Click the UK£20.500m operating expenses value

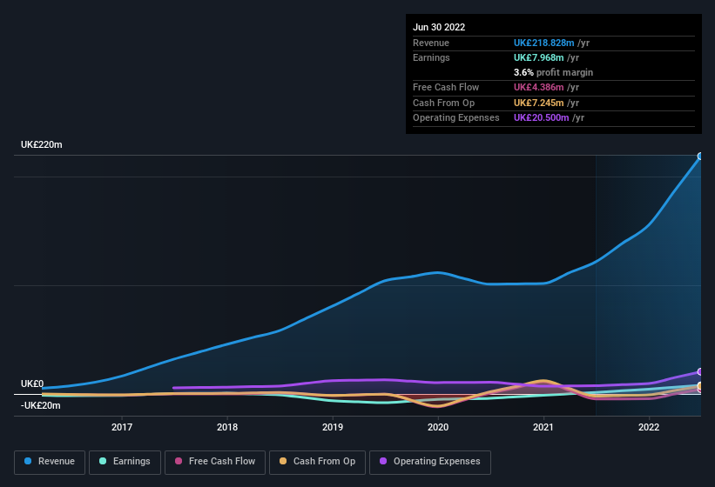point(542,118)
